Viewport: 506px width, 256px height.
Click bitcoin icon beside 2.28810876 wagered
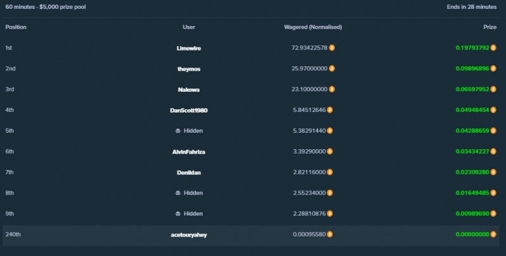(x=330, y=214)
